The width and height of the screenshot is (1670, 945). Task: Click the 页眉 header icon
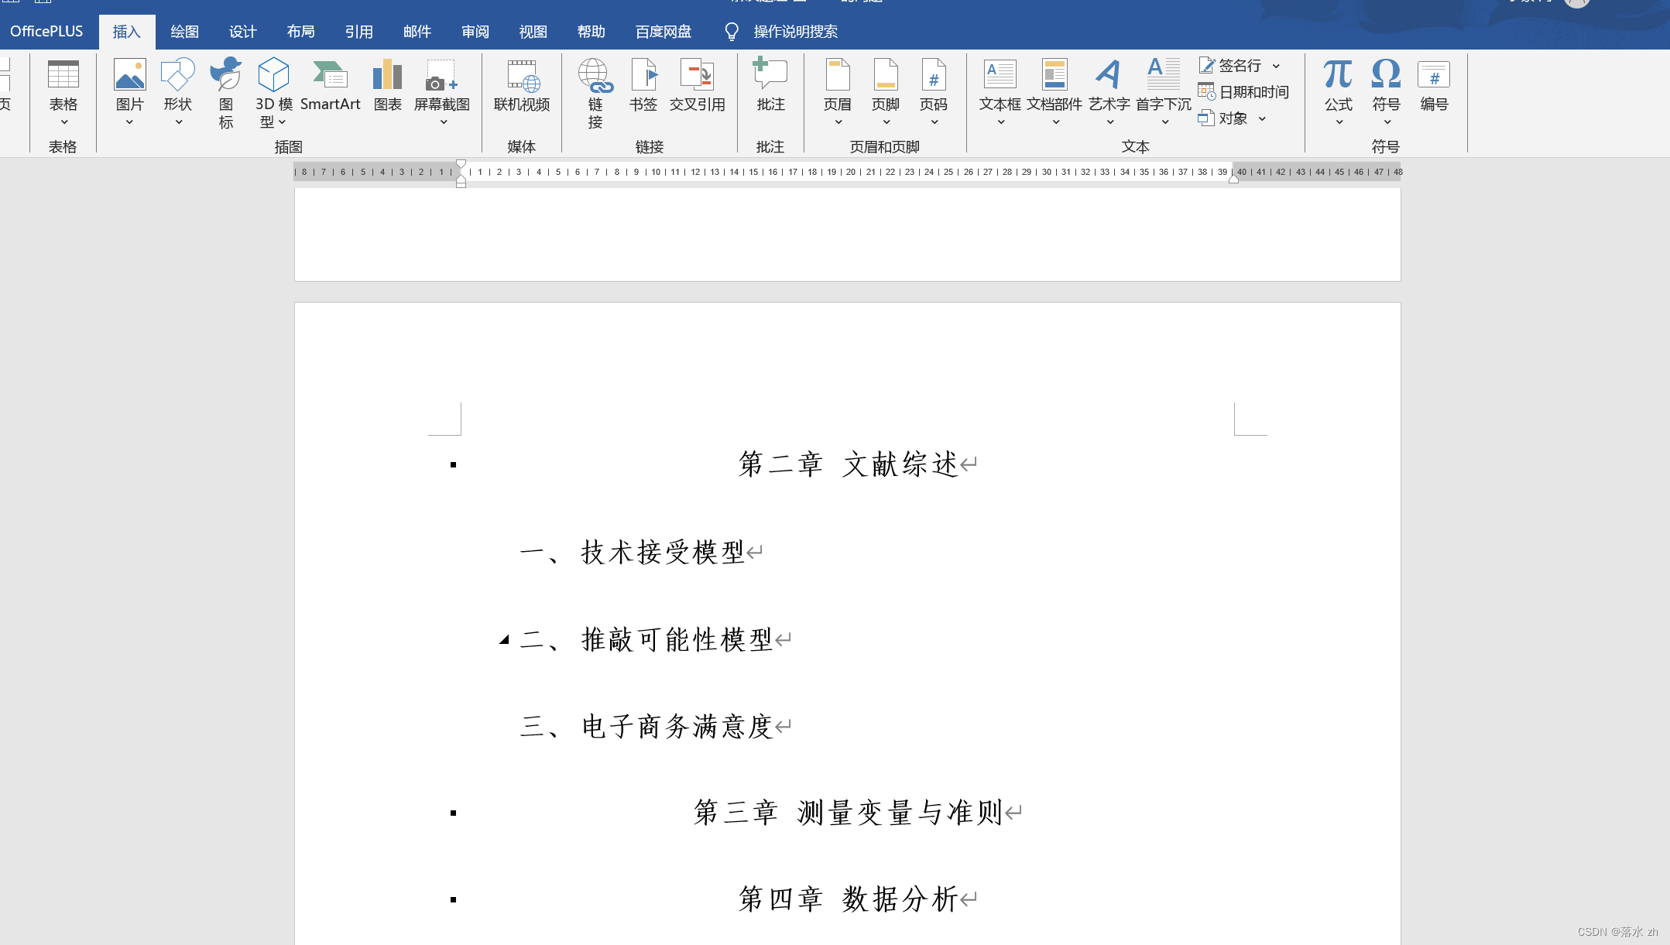point(838,75)
